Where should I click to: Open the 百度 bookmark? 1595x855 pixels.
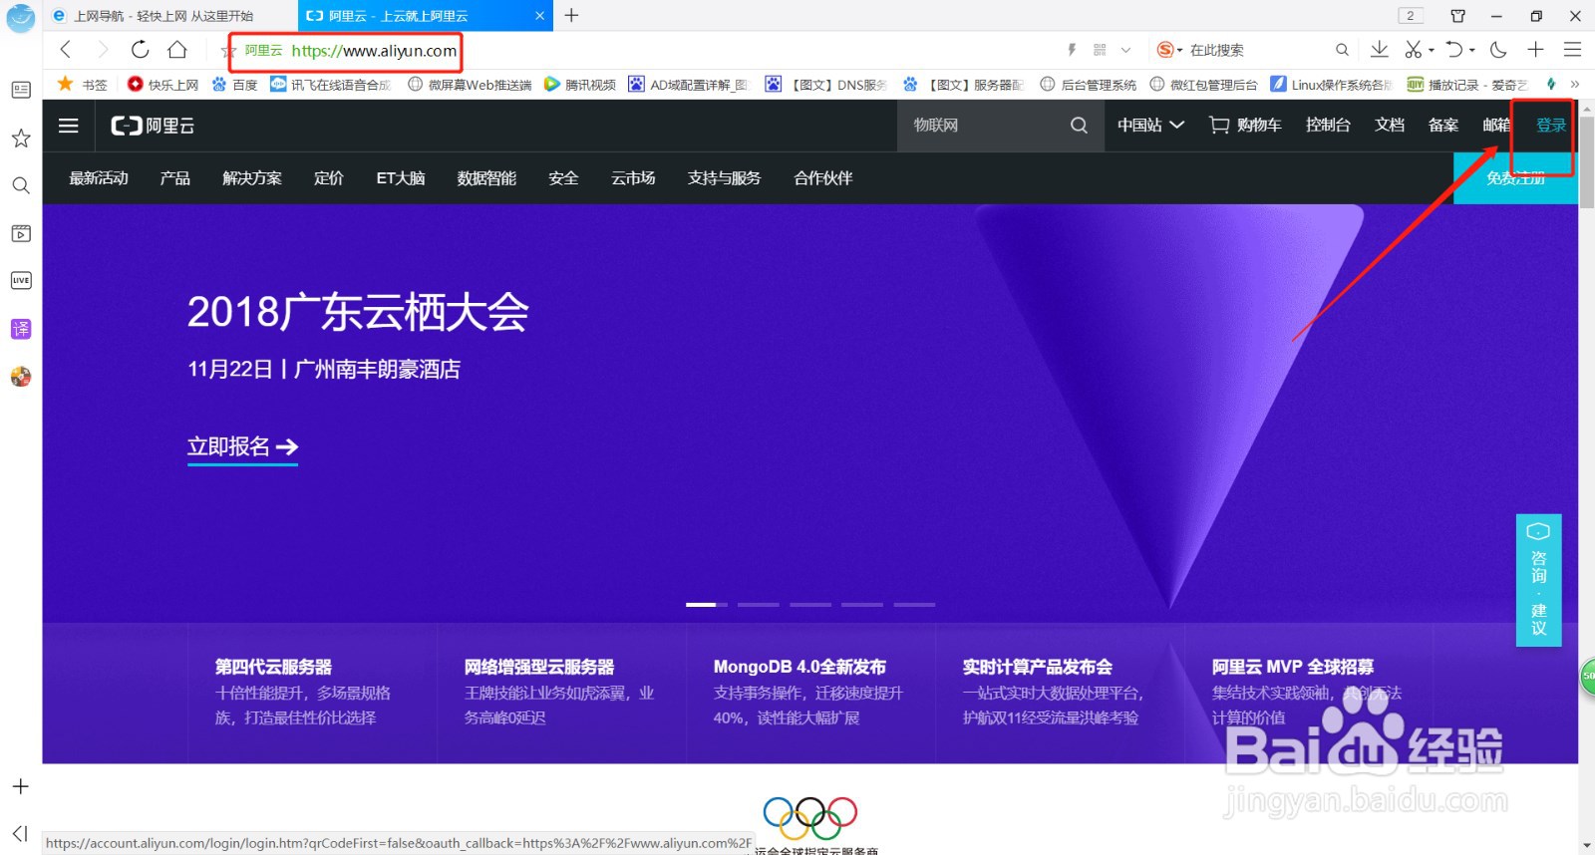click(235, 85)
